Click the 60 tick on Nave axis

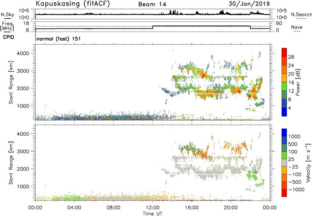tap(279, 23)
